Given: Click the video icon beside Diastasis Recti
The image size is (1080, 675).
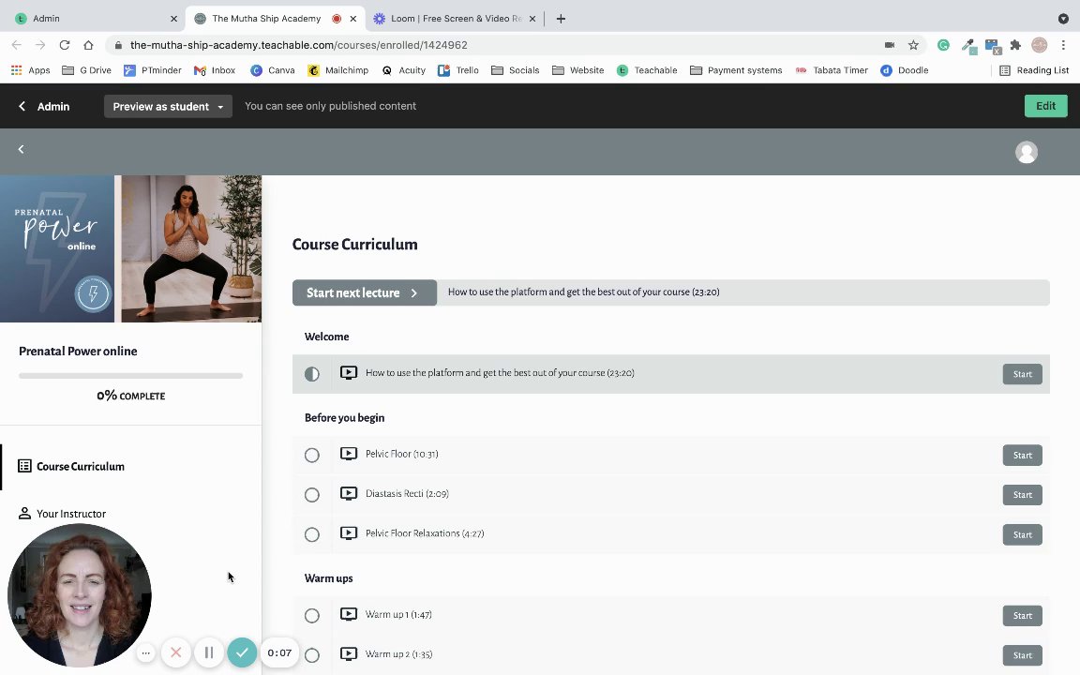Looking at the screenshot, I should click(x=349, y=493).
